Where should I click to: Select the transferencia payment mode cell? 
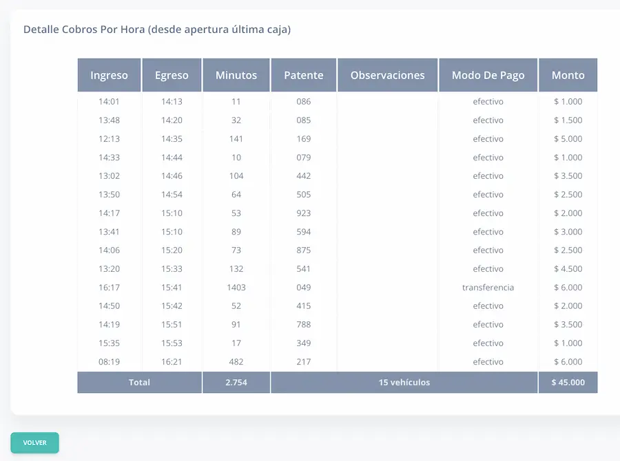point(488,288)
